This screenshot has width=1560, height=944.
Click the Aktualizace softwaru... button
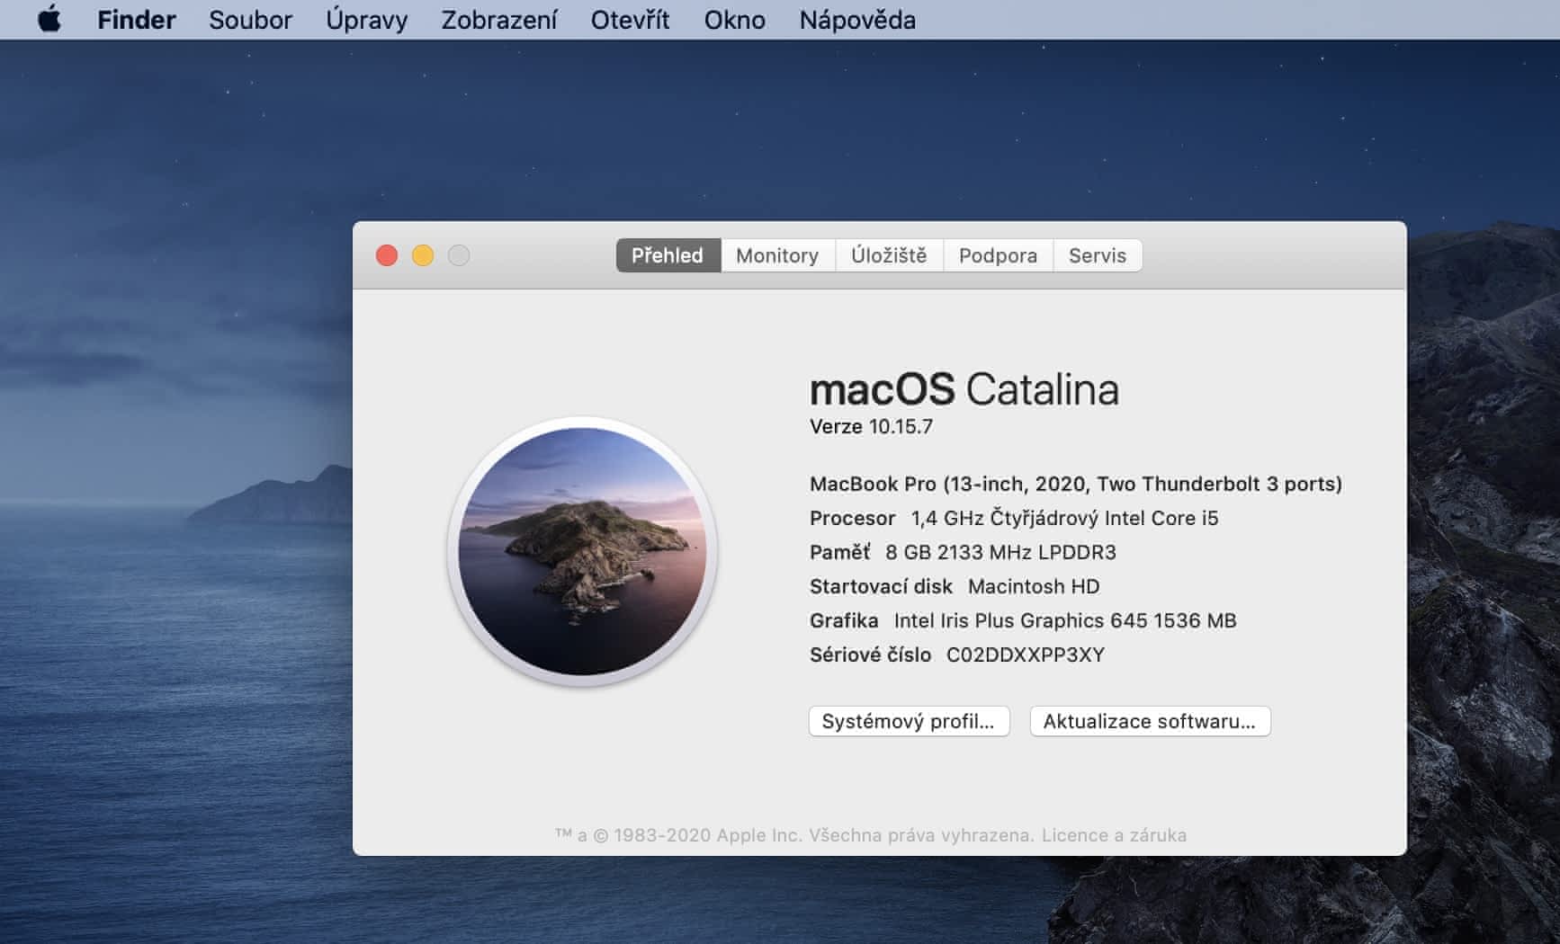pyautogui.click(x=1150, y=721)
